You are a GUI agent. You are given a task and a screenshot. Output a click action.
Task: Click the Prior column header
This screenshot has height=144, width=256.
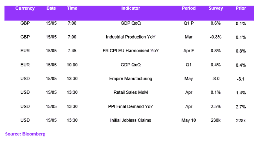(241, 8)
